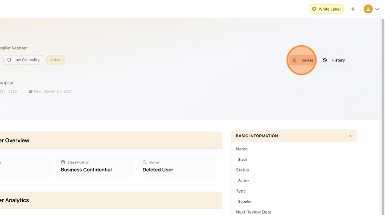Image resolution: width=385 pixels, height=215 pixels.
Task: Click the shield icon in Low Criticality
Action: pos(9,60)
